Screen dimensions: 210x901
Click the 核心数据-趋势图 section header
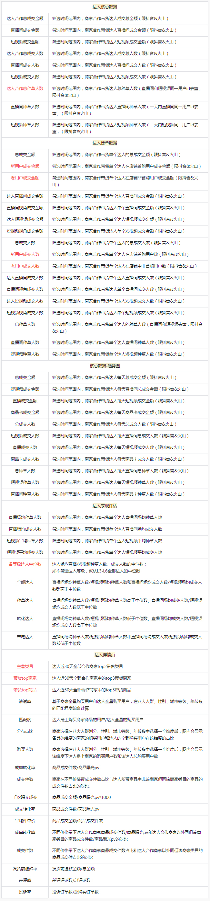tap(105, 366)
